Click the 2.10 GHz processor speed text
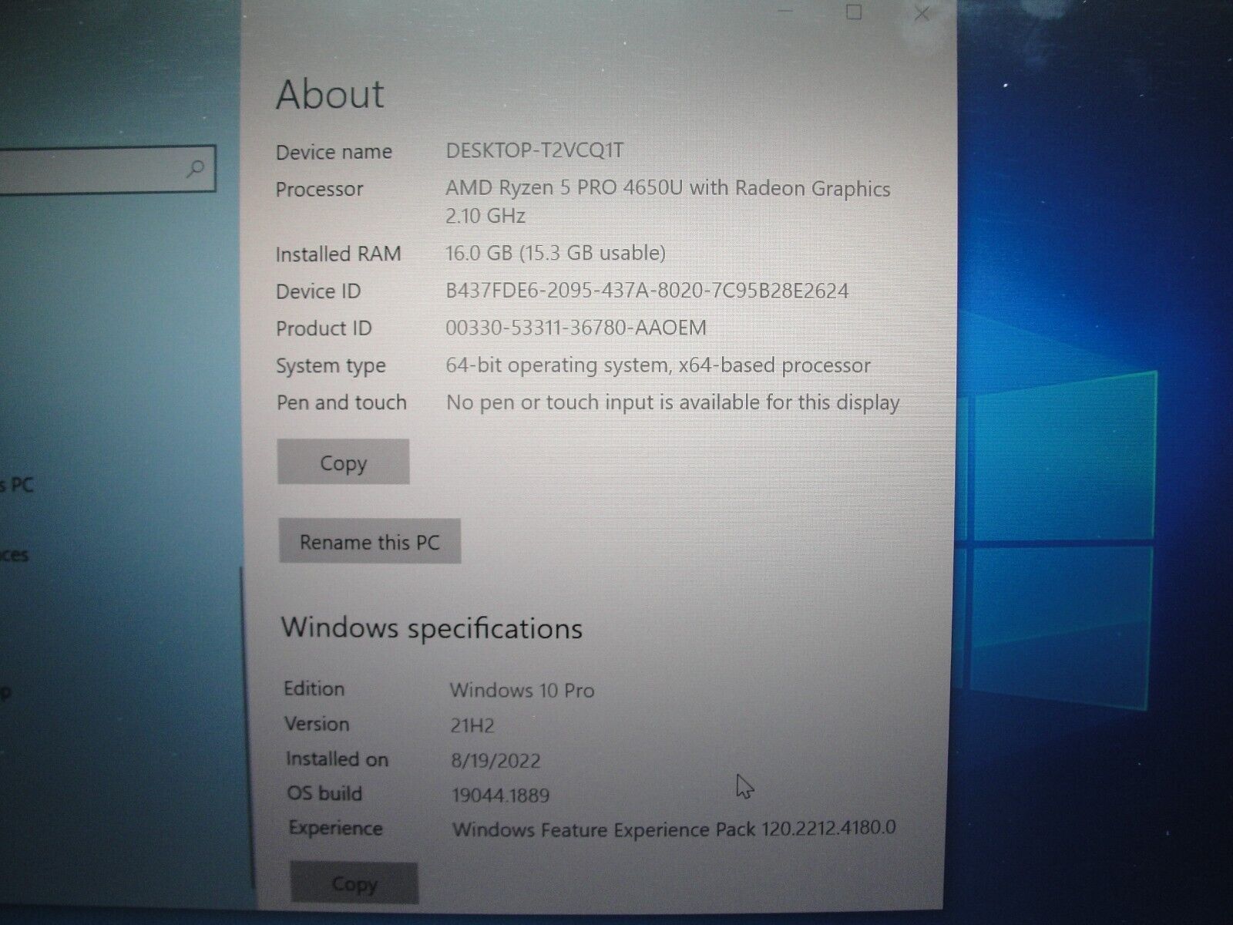Viewport: 1233px width, 925px height. [x=485, y=215]
